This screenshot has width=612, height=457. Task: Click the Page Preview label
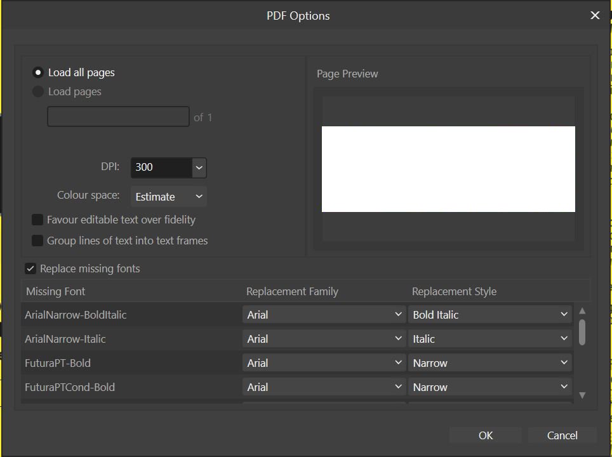coord(347,74)
